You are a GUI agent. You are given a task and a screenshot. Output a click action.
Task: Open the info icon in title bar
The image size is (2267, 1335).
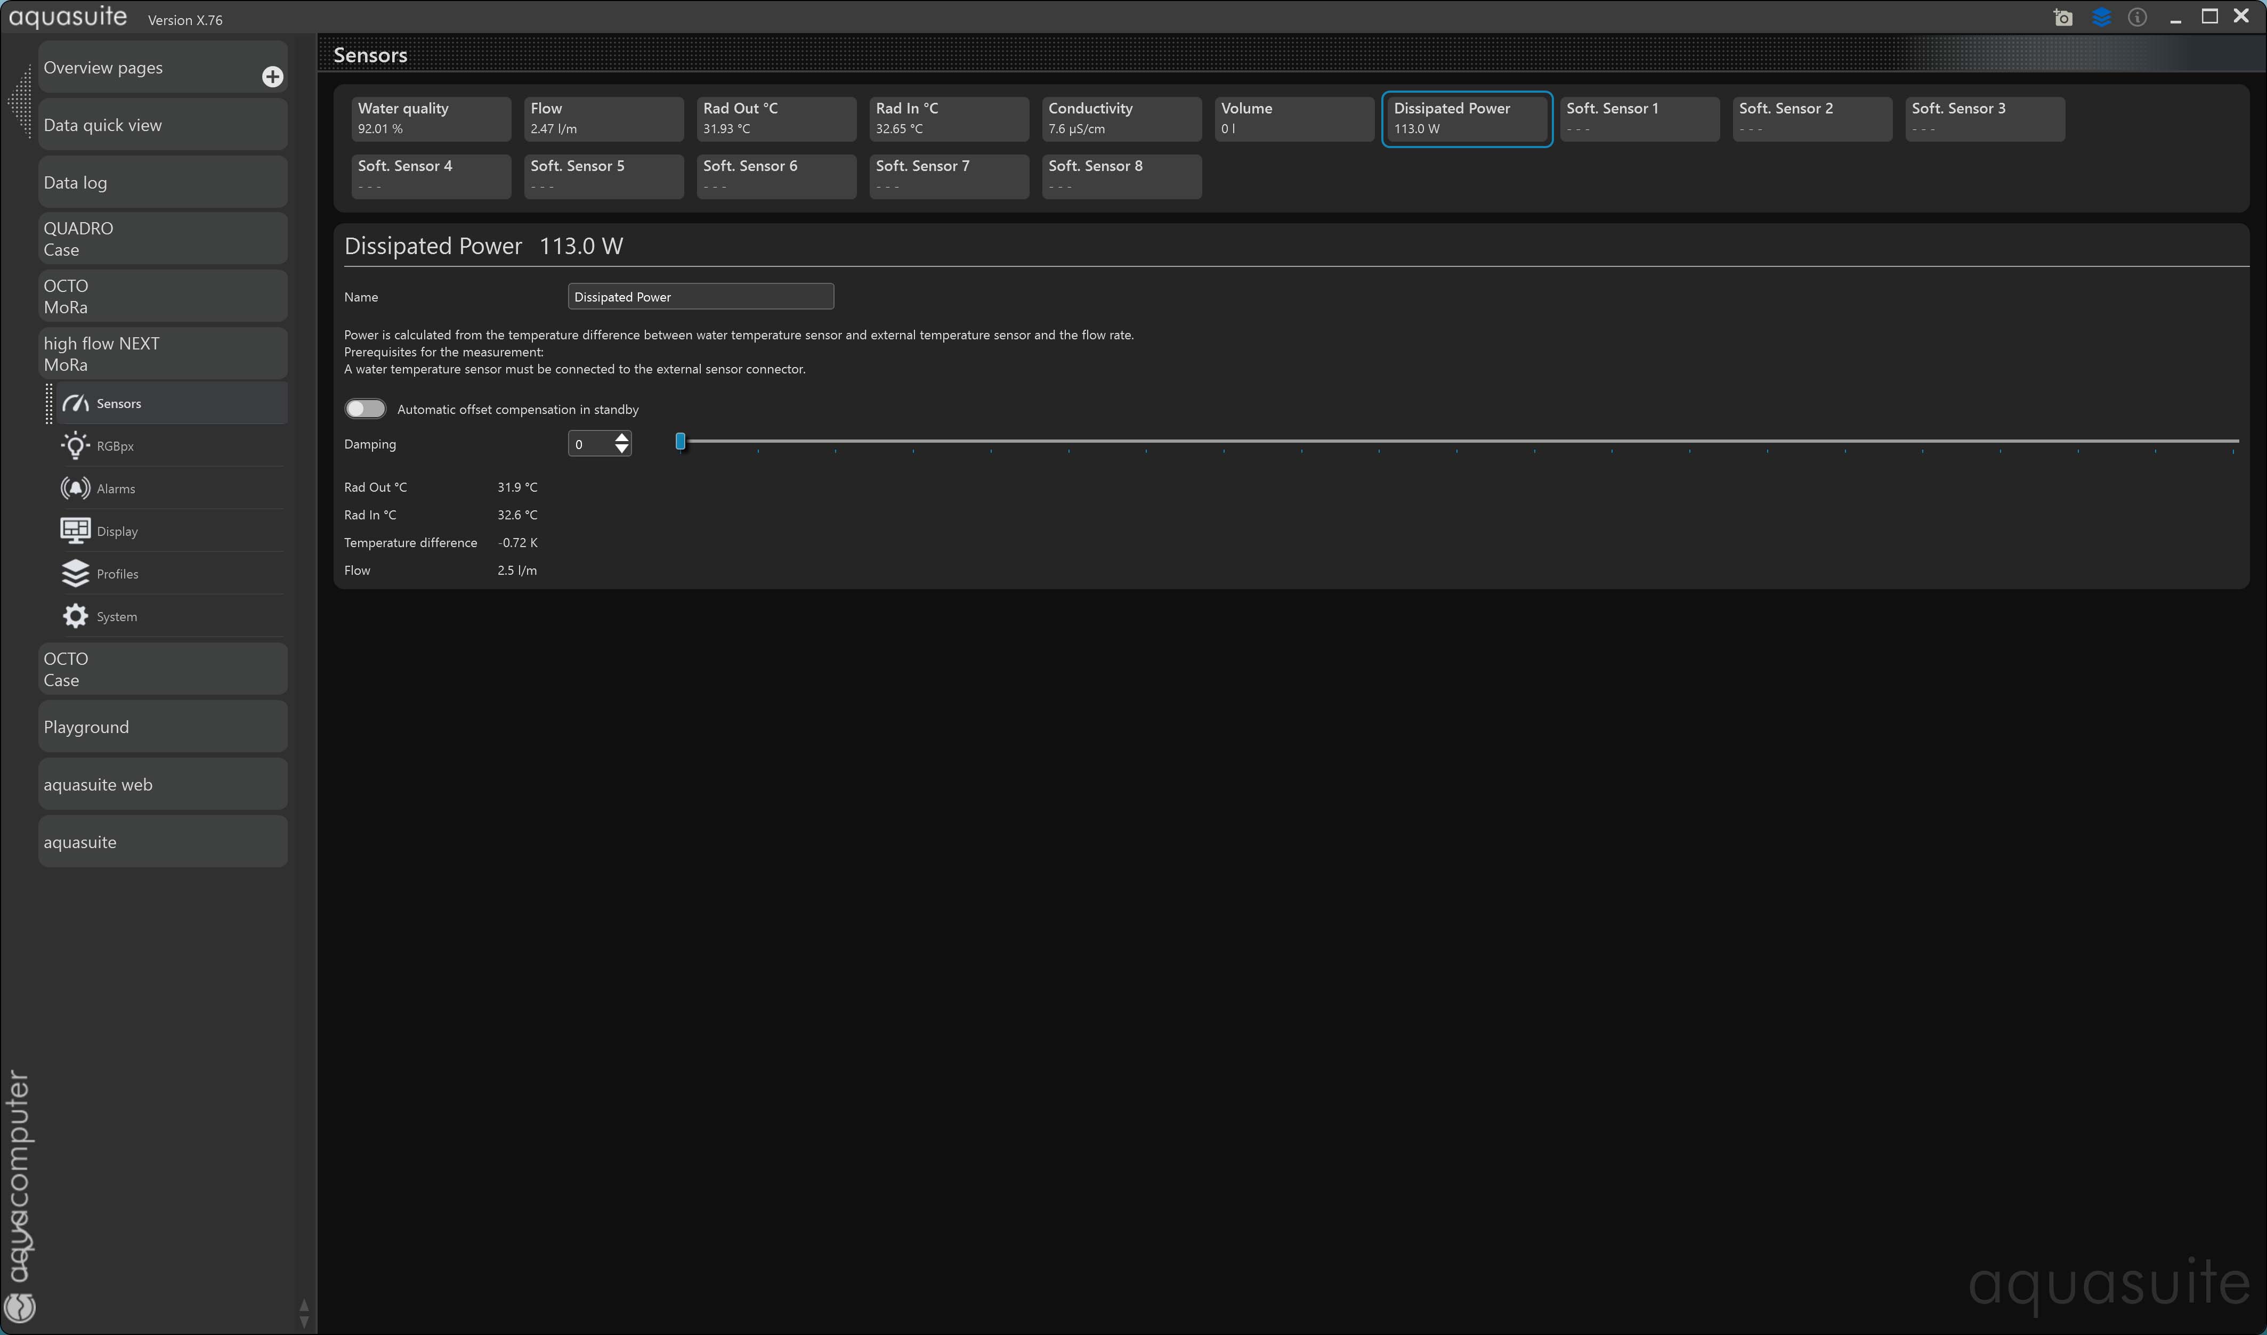pyautogui.click(x=2138, y=18)
